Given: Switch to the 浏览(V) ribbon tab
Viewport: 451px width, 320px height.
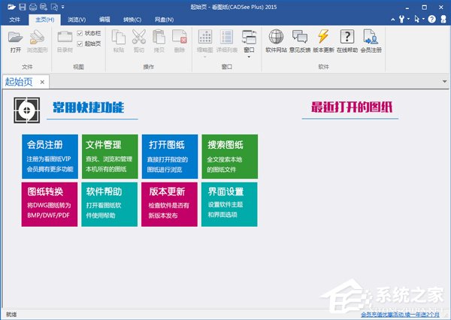Looking at the screenshot, I should [77, 20].
